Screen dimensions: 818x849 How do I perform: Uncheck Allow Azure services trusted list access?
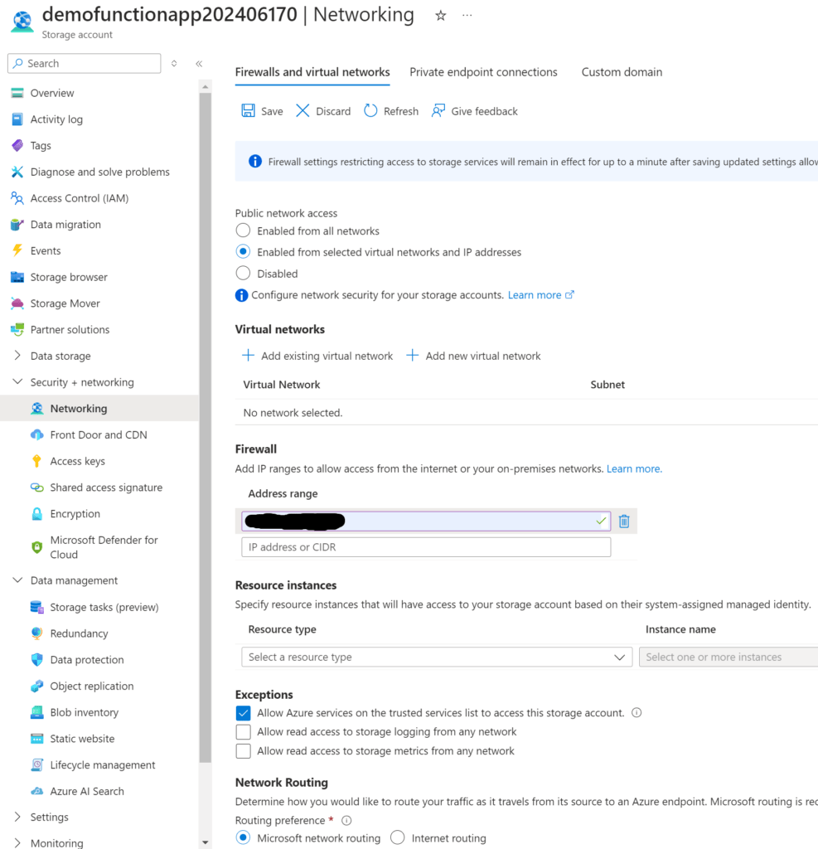(244, 712)
